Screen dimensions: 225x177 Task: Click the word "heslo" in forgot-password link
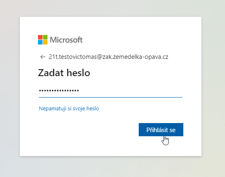93,108
